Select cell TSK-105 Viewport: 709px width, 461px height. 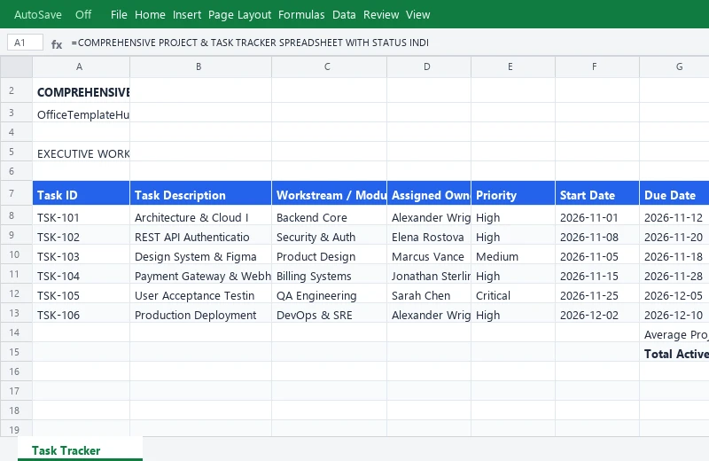point(81,293)
